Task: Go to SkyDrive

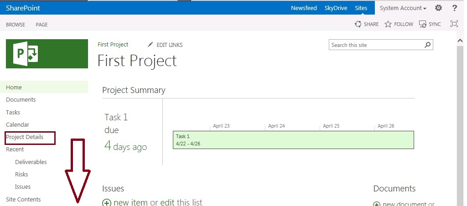Action: point(336,8)
